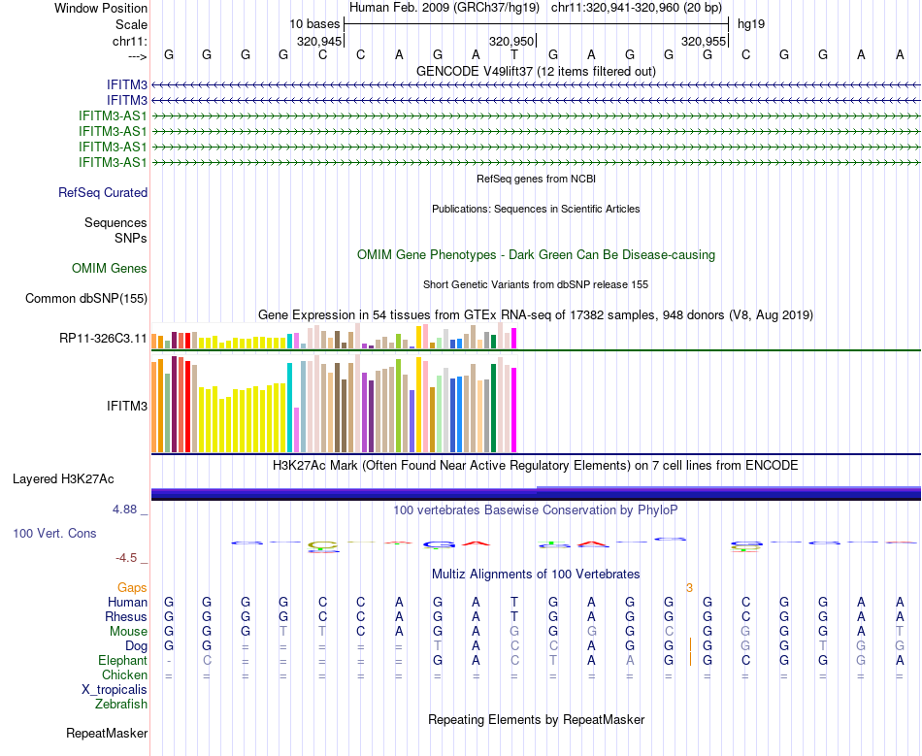Viewport: 922px width, 756px height.
Task: Click the Gaps label in Multiz alignment
Action: tap(132, 588)
